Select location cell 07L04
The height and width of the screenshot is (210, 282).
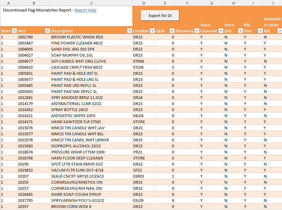144,67
